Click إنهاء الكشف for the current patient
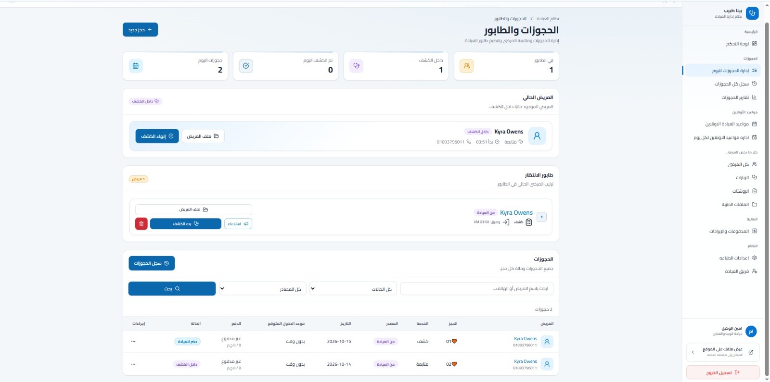770x382 pixels. tap(157, 136)
